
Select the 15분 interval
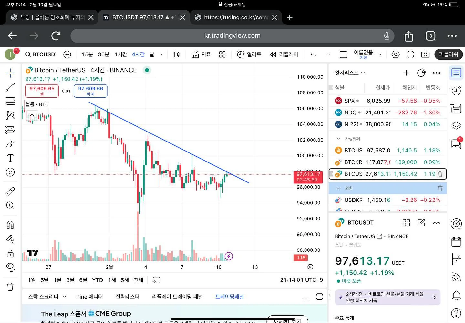pos(87,54)
